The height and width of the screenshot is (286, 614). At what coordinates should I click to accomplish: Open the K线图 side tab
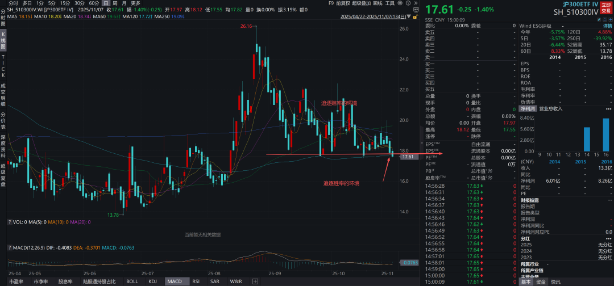[x=3, y=40]
